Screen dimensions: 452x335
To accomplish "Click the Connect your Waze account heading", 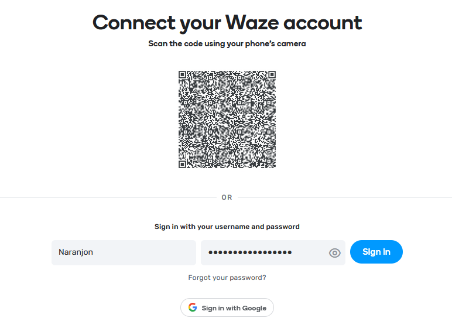I will (x=227, y=23).
